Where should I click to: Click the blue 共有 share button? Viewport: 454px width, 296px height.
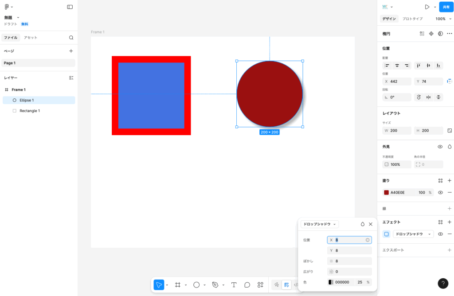coord(446,7)
